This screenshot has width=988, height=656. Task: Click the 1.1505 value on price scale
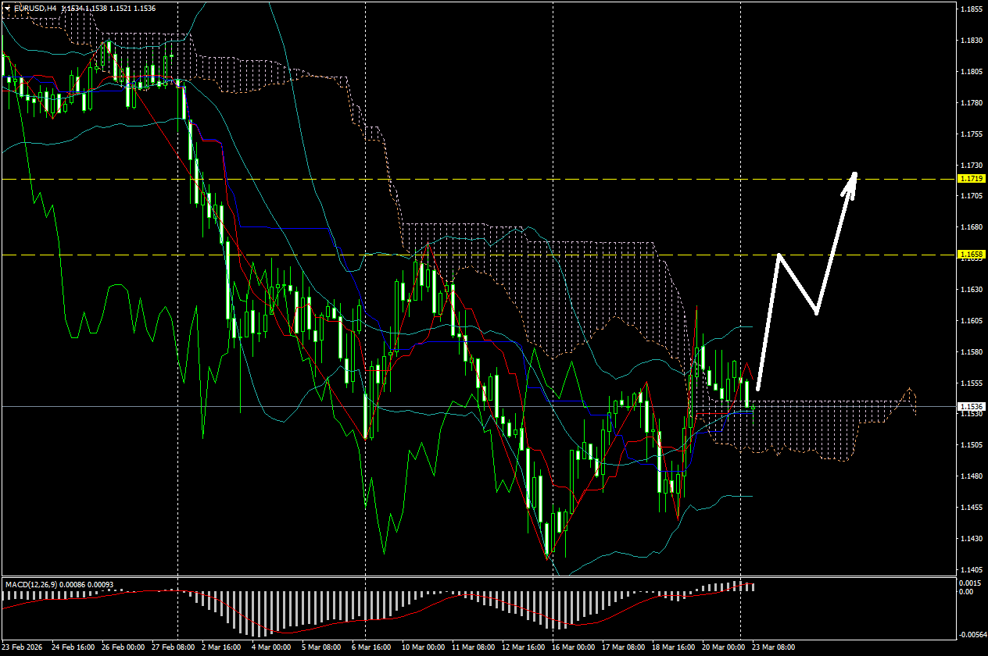pyautogui.click(x=972, y=445)
